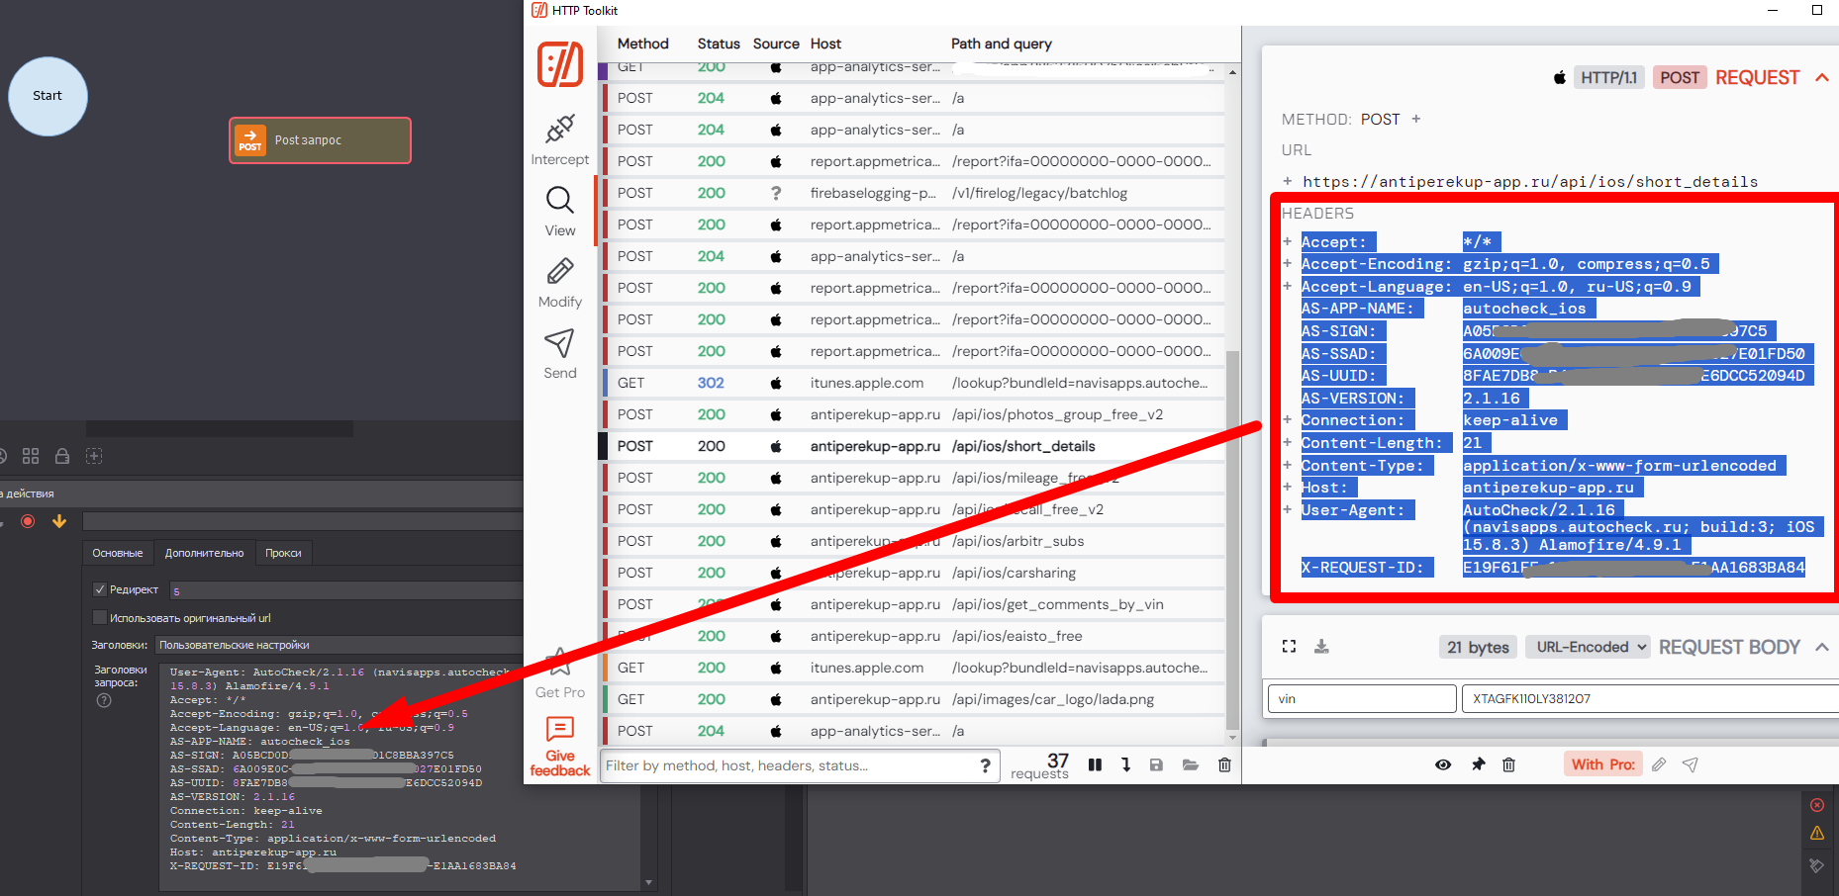The height and width of the screenshot is (896, 1839).
Task: Sort requests by the Status column header
Action: [719, 44]
